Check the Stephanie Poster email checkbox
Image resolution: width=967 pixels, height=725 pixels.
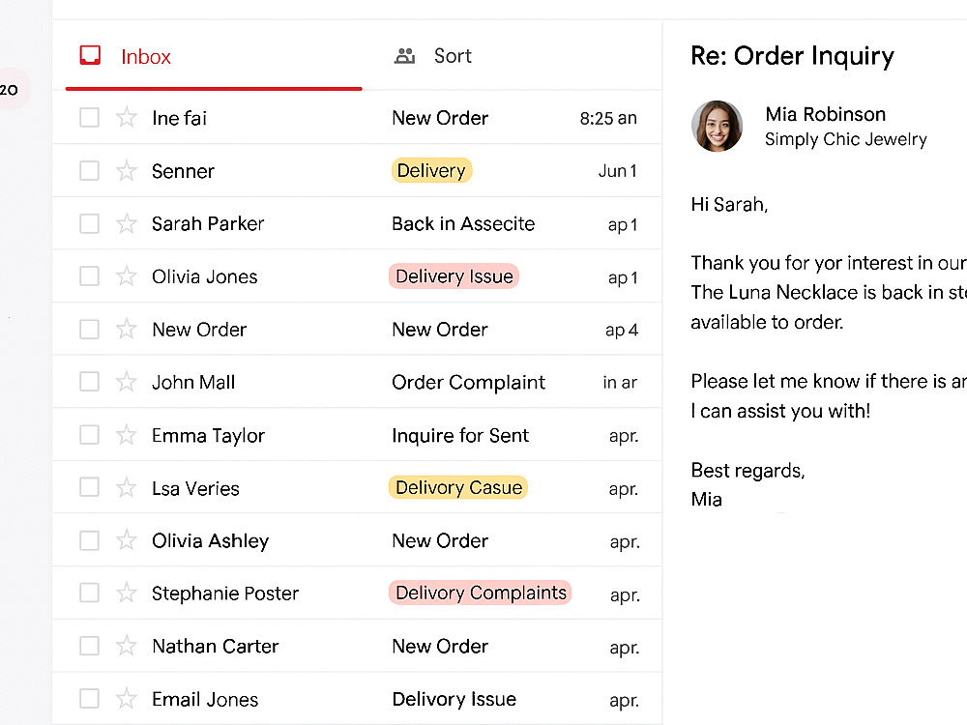click(x=89, y=593)
